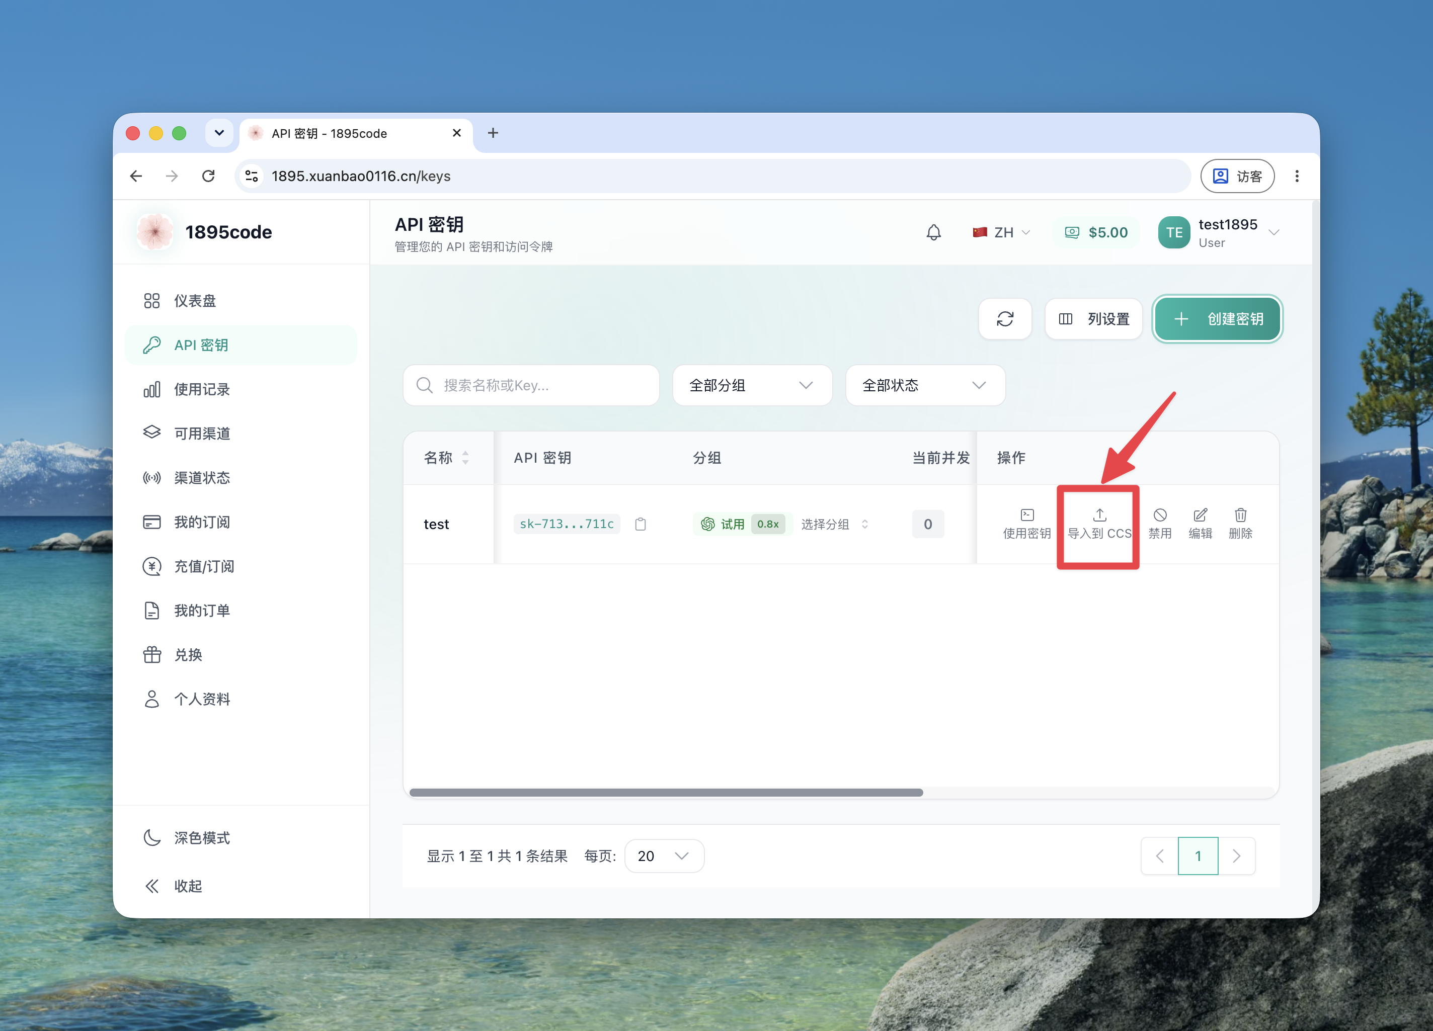Select API 密钥 in the sidebar
This screenshot has width=1433, height=1031.
point(241,345)
